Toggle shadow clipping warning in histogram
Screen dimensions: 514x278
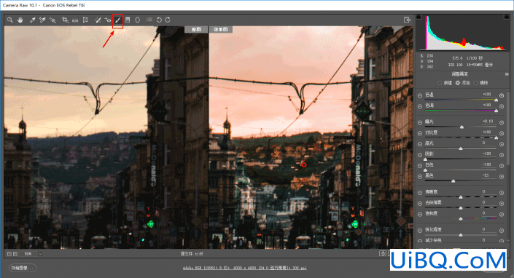[418, 17]
